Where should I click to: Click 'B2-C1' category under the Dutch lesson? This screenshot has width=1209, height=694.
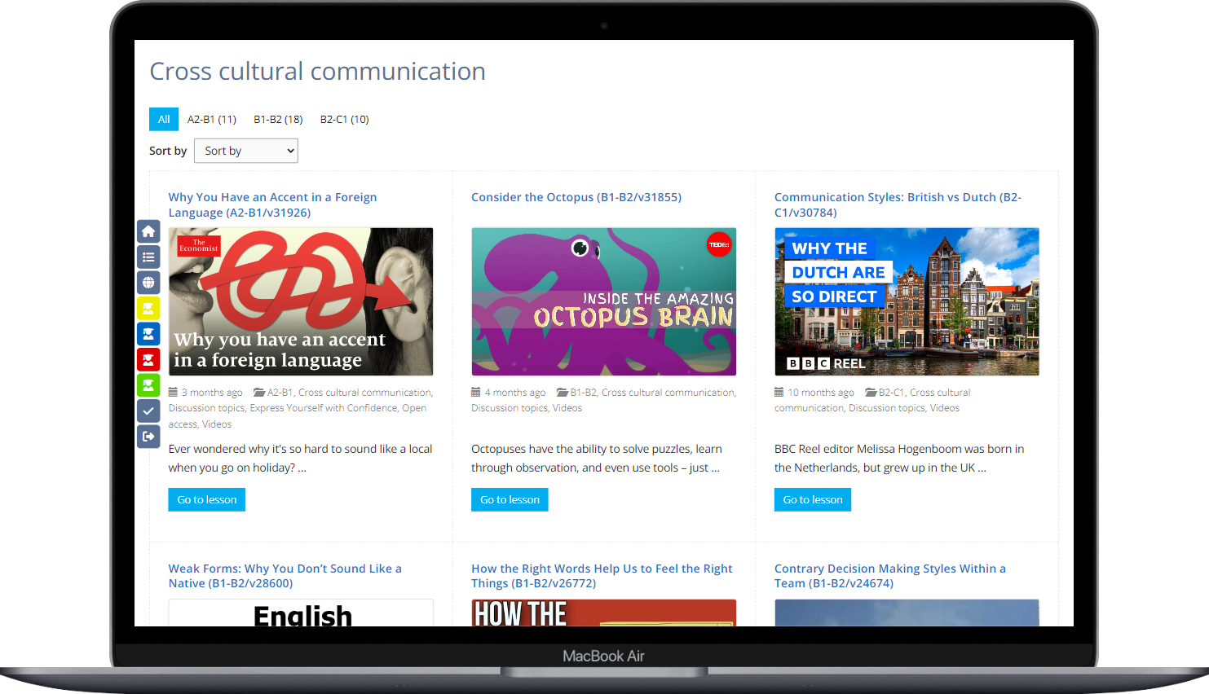(892, 393)
